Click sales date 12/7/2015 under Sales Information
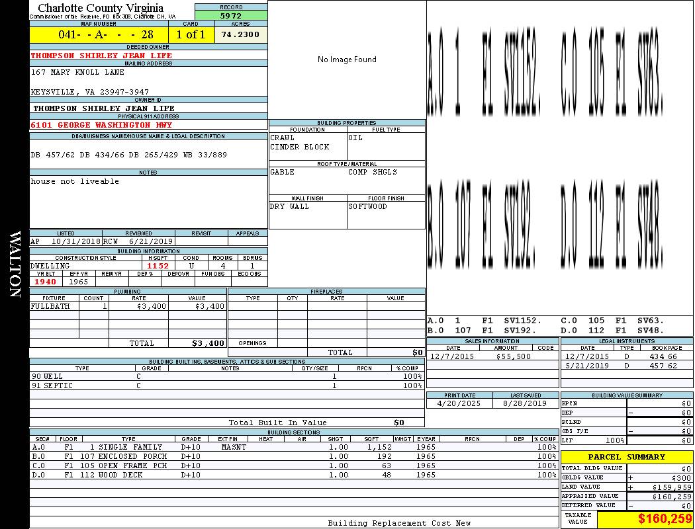Screen dimensions: 695x529 (x=451, y=356)
